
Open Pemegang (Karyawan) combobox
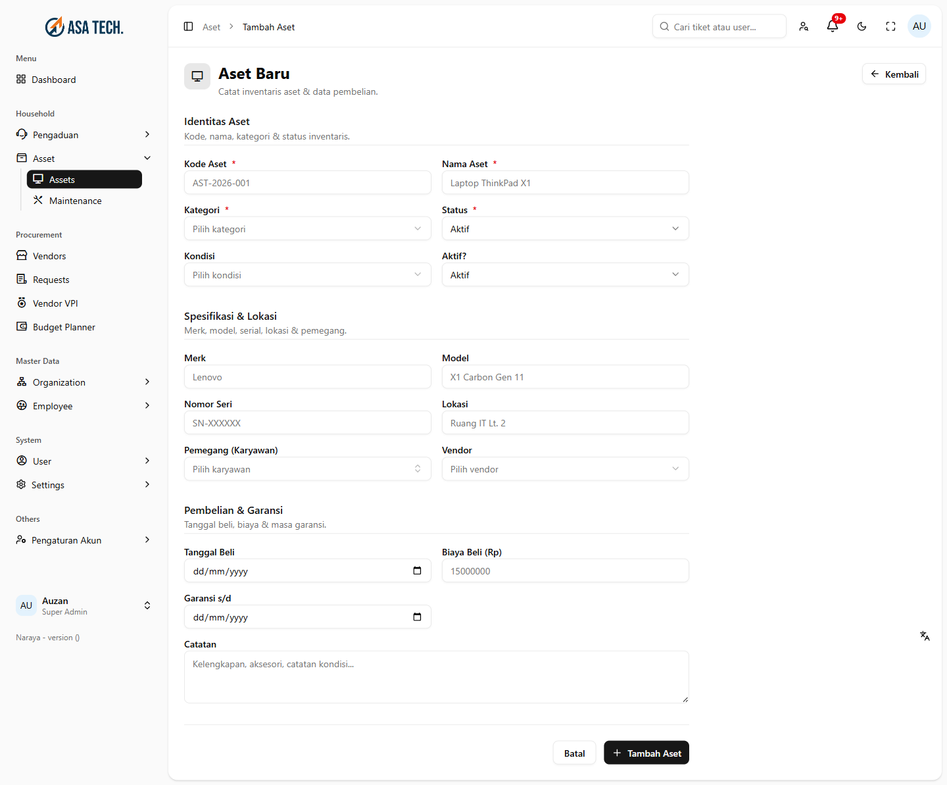point(308,468)
